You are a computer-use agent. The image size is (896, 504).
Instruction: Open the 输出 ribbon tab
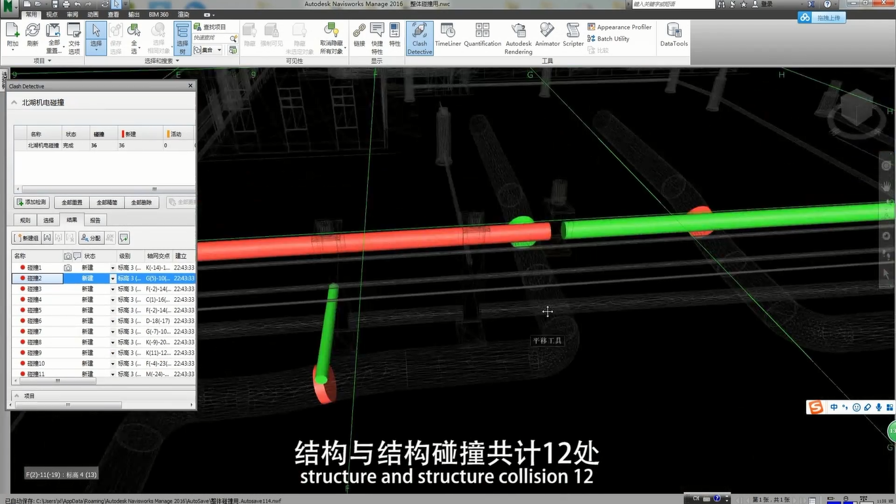click(x=134, y=14)
